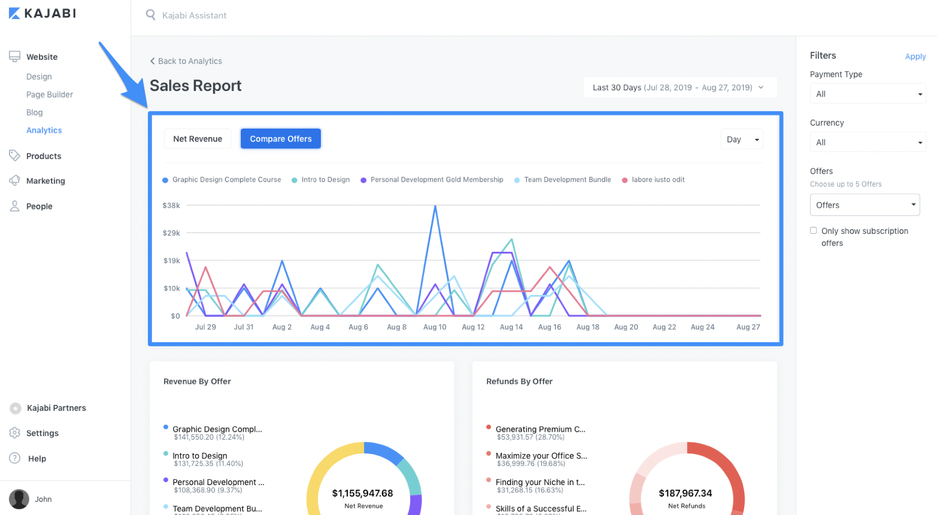
Task: Select Maximize your Office S... refund entry
Action: (541, 456)
